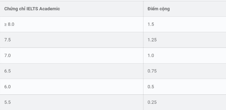Click the 'Điểm cộng' column header
This screenshot has width=226, height=110.
tap(185, 9)
